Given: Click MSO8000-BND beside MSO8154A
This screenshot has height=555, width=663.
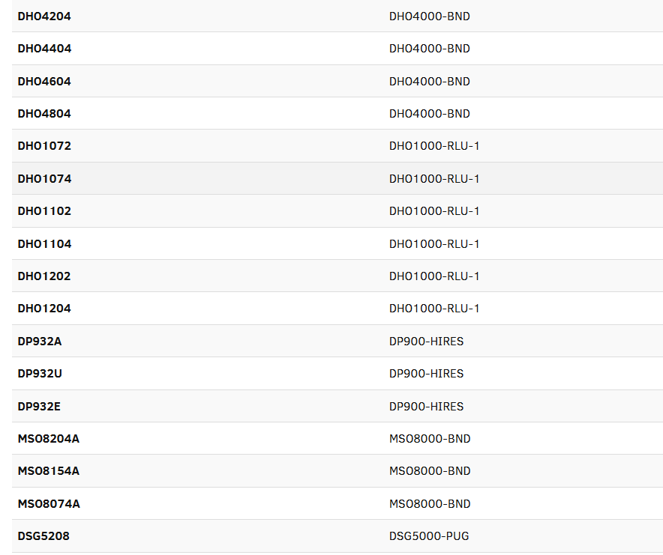Looking at the screenshot, I should pos(430,471).
